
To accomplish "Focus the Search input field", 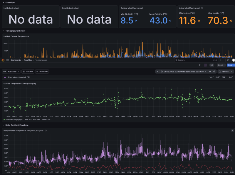I will click(x=196, y=60).
